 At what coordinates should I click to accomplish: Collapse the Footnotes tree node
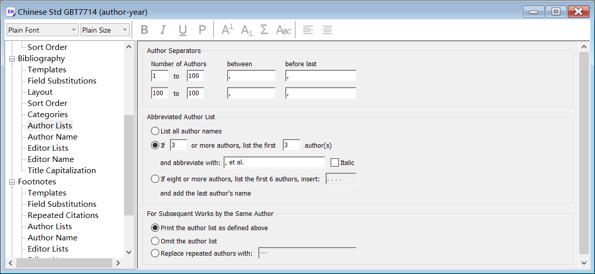(12, 182)
